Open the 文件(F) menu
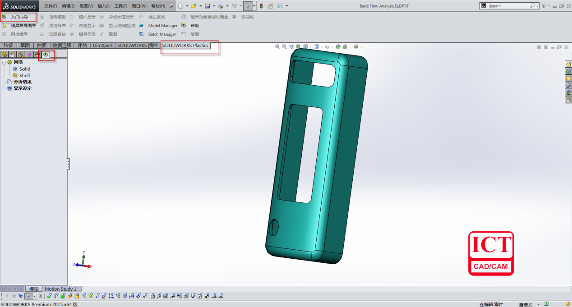The image size is (572, 307). pos(51,6)
